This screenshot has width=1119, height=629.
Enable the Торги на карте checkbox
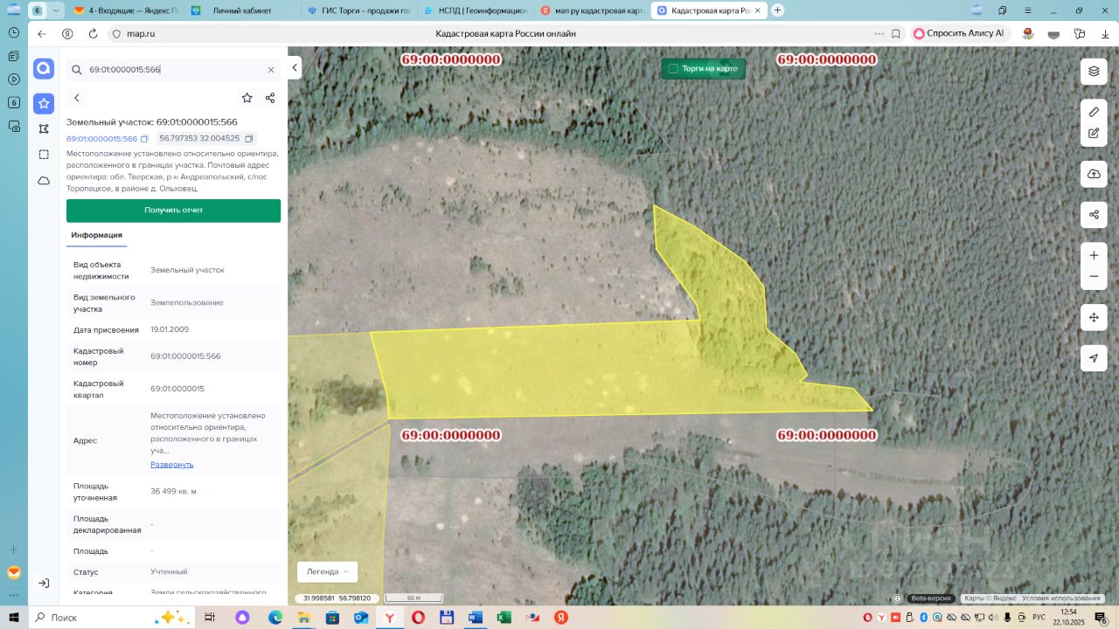(673, 68)
